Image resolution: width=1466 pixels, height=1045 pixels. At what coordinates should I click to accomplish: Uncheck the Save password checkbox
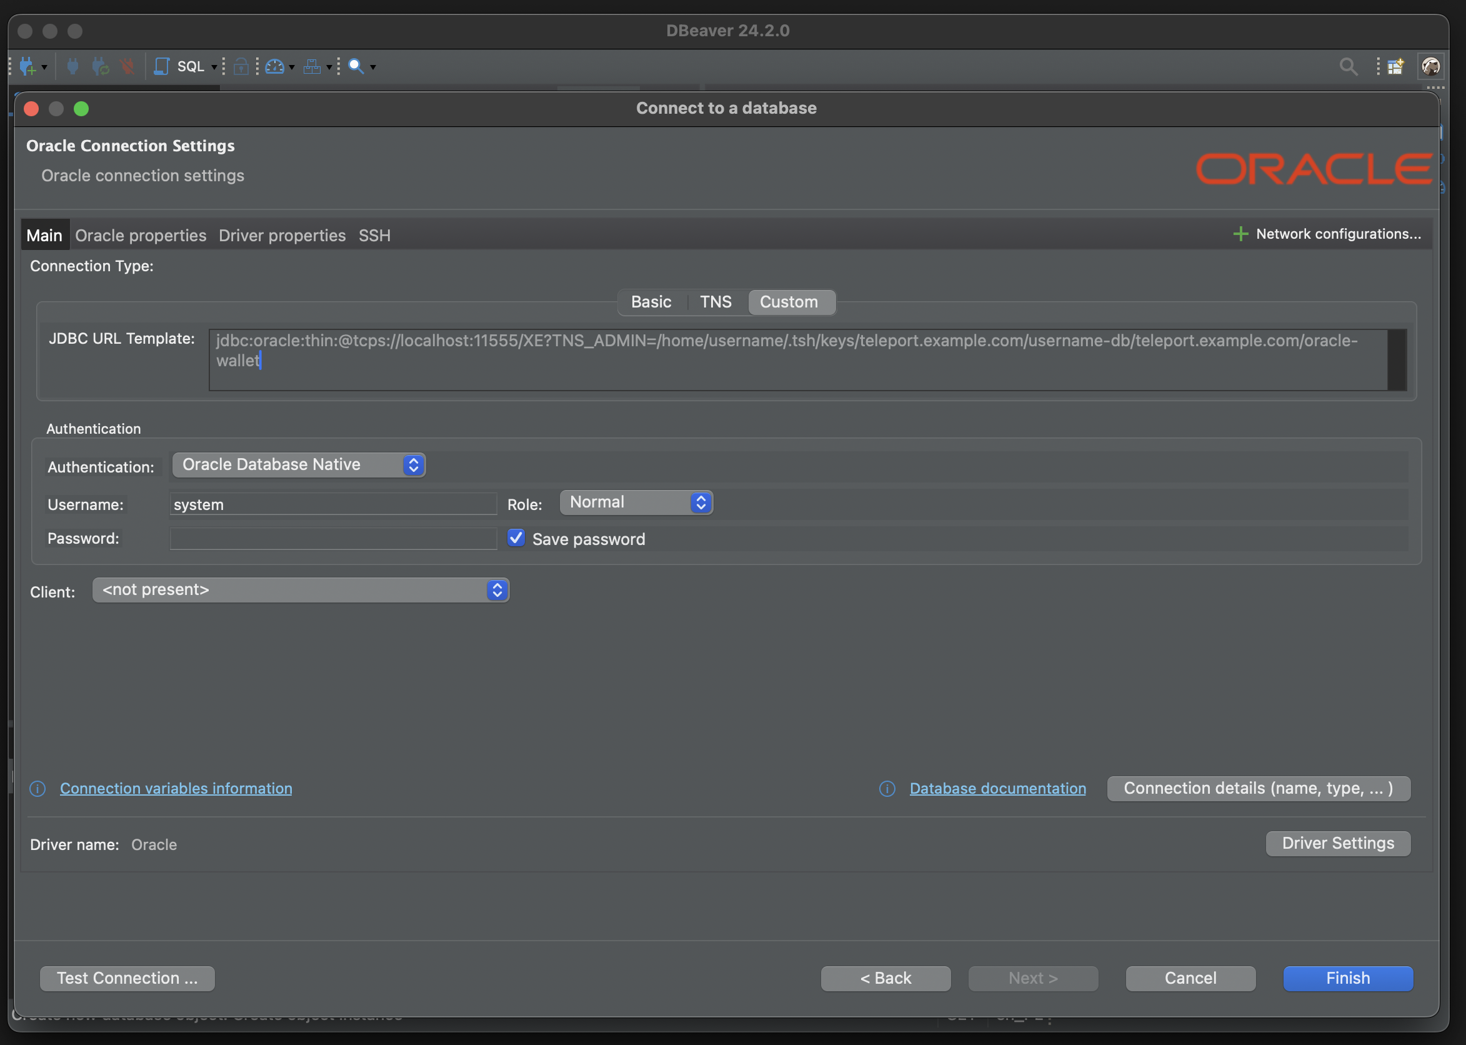(516, 539)
